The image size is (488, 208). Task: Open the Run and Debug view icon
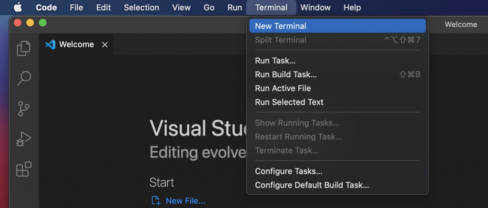(x=24, y=139)
